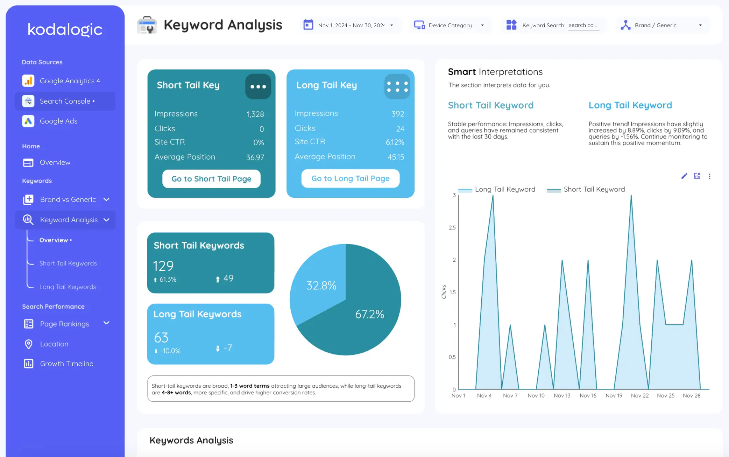Open the Brand / Generic dropdown
729x457 pixels.
pos(664,25)
